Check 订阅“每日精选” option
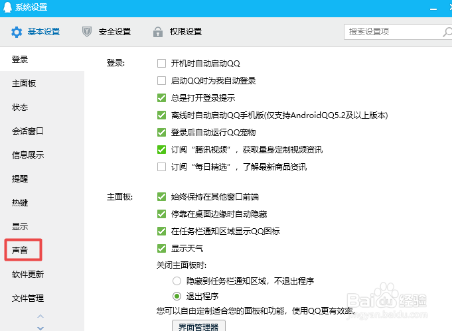The height and width of the screenshot is (331, 452). [x=161, y=166]
